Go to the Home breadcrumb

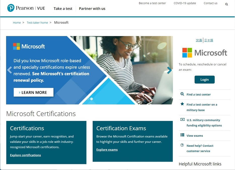tap(17, 23)
